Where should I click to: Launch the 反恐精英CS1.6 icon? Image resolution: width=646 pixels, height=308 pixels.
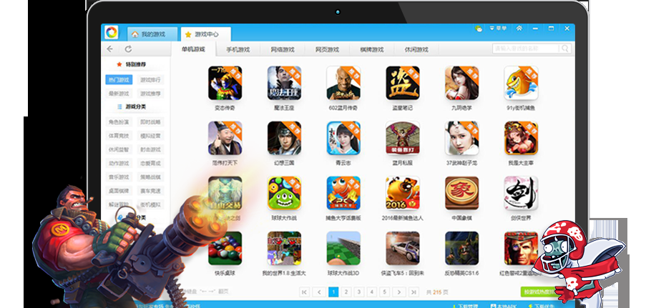[462, 248]
